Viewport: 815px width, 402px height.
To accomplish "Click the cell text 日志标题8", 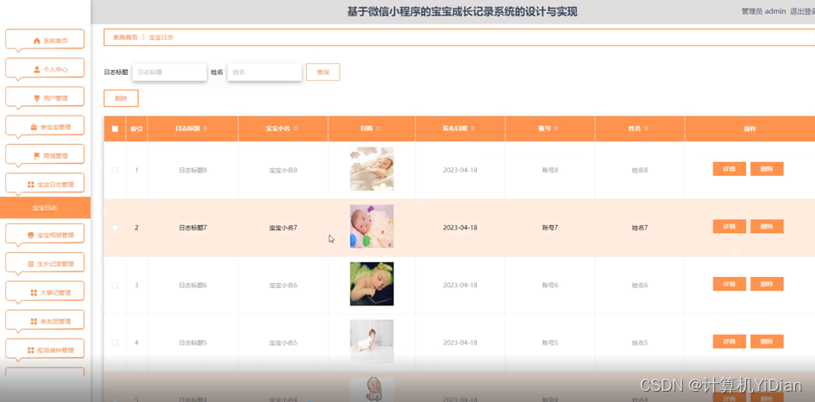I will pos(193,170).
